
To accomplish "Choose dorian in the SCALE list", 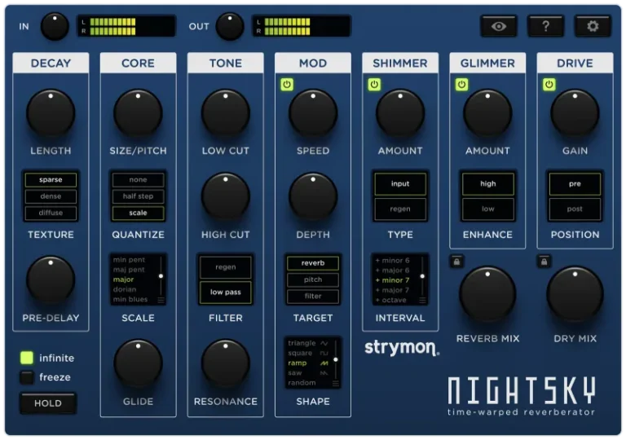I will click(x=126, y=290).
